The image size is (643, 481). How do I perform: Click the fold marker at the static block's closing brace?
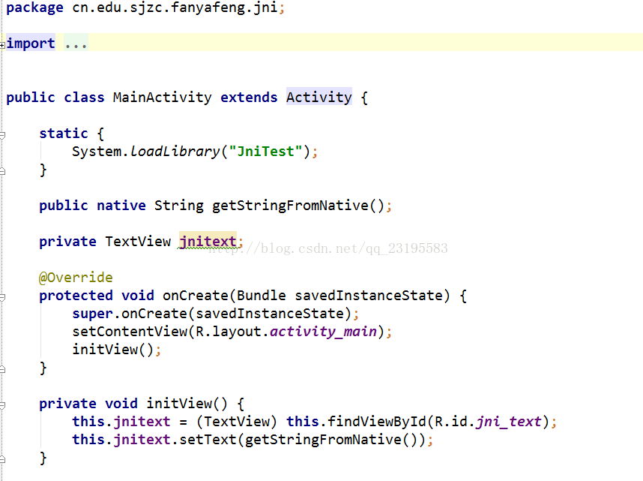click(2, 171)
